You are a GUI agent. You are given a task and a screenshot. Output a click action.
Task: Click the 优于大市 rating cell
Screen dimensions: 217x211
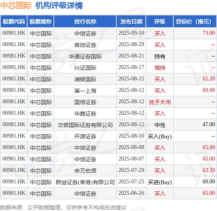160,102
